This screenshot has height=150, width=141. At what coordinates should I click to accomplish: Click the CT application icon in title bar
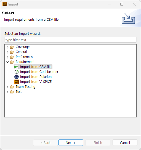[5, 4]
